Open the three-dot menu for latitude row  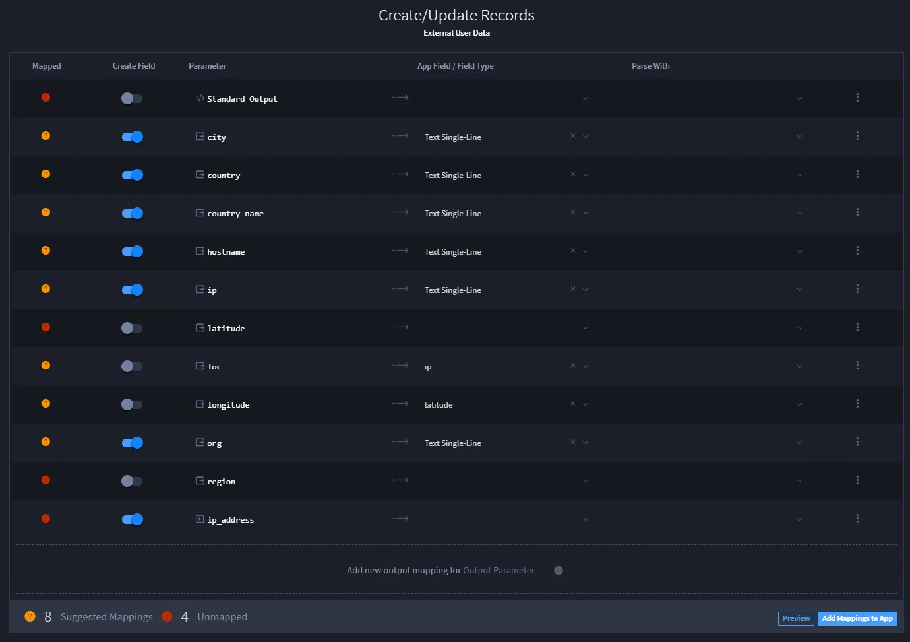pos(857,327)
